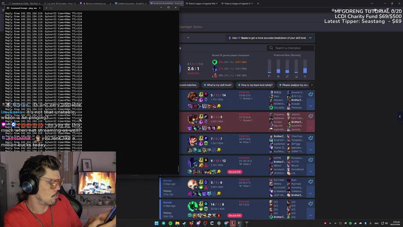This screenshot has width=403, height=227.
Task: Expand details of the 9/10/12 match
Action: tap(310, 172)
